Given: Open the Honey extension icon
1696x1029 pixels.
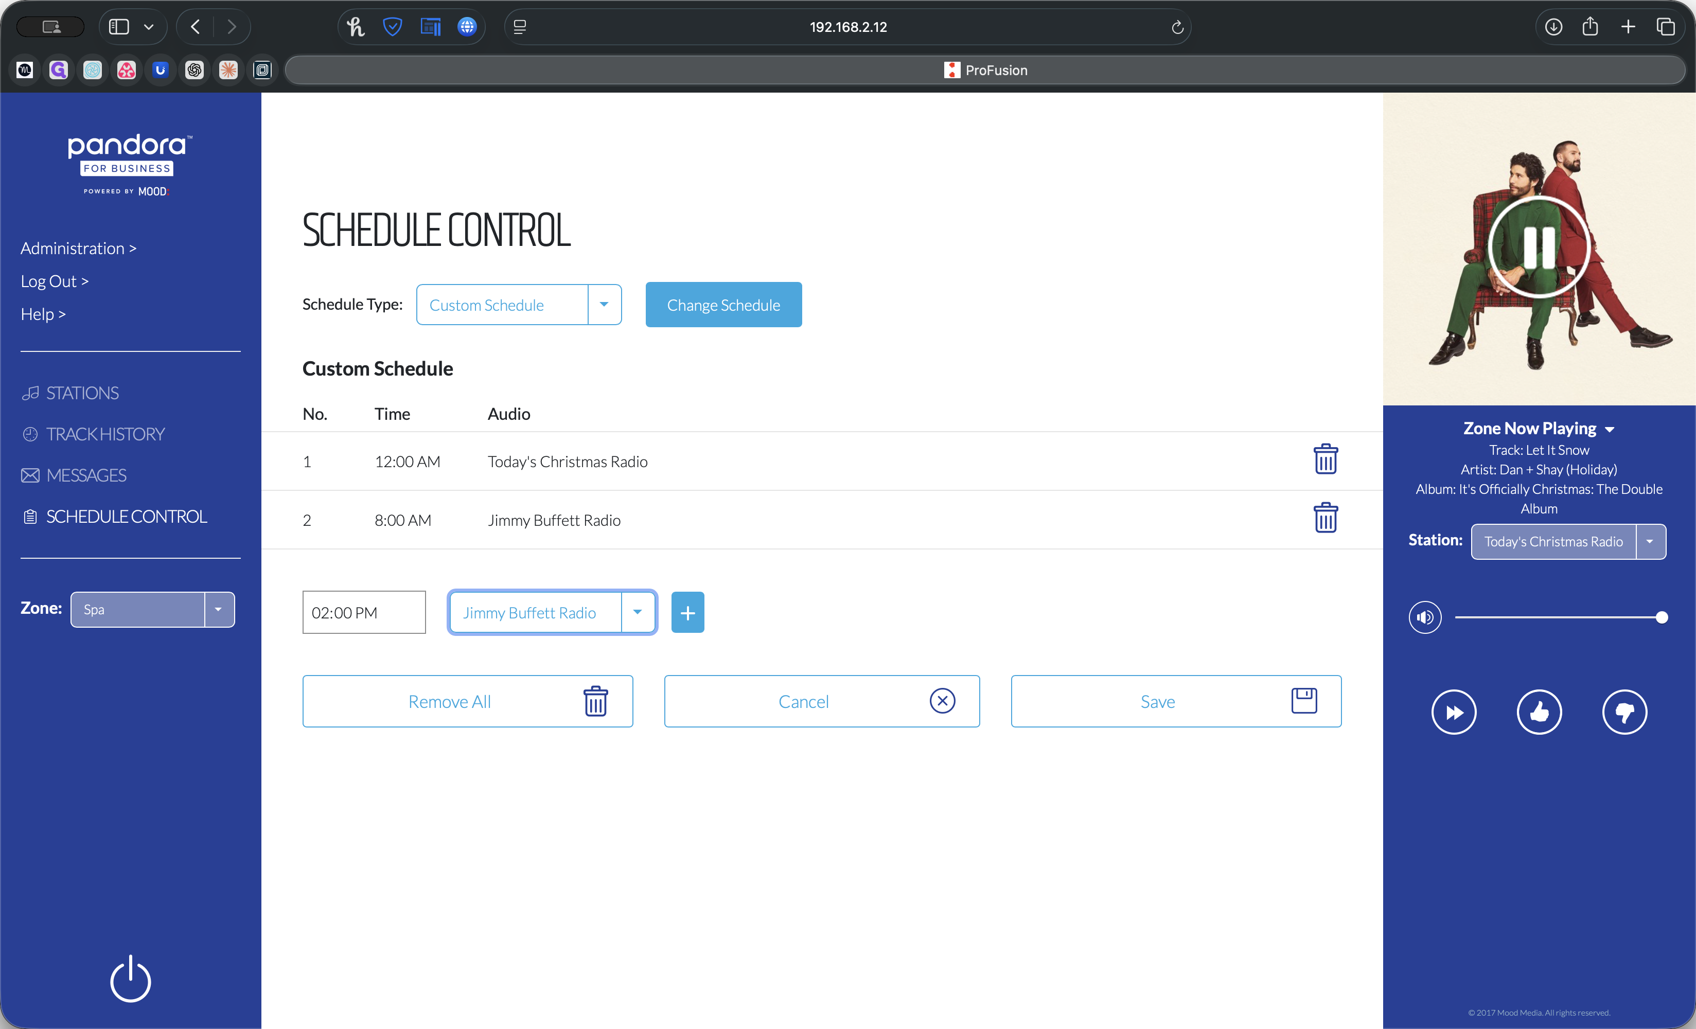Looking at the screenshot, I should tap(355, 27).
